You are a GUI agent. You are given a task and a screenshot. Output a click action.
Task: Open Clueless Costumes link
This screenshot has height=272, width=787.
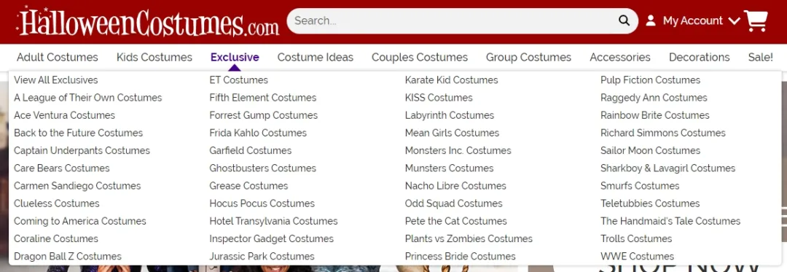pyautogui.click(x=57, y=203)
